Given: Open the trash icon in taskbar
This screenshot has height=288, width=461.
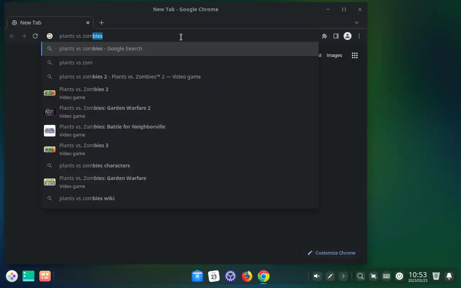Looking at the screenshot, I should (x=436, y=276).
